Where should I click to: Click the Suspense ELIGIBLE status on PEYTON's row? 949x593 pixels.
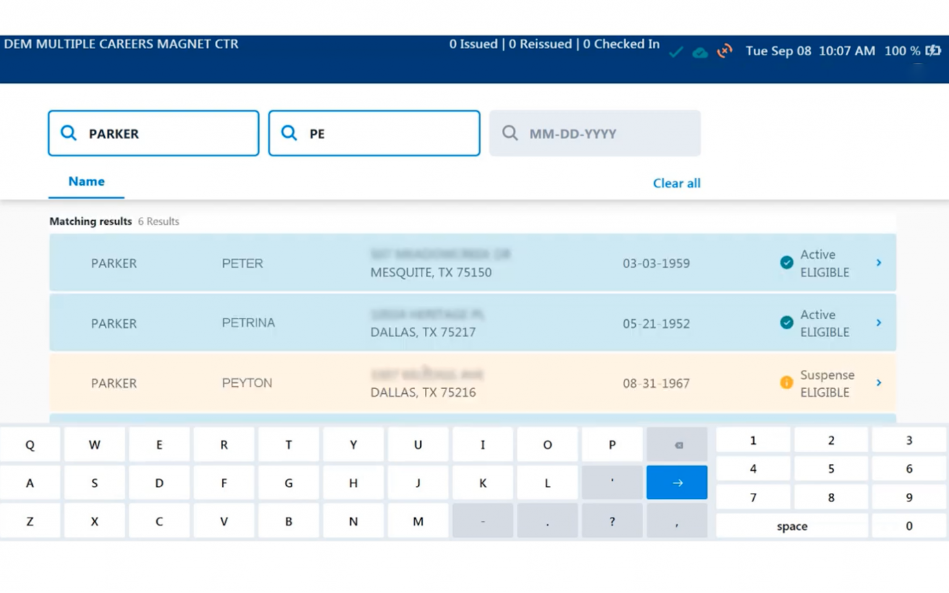point(827,383)
